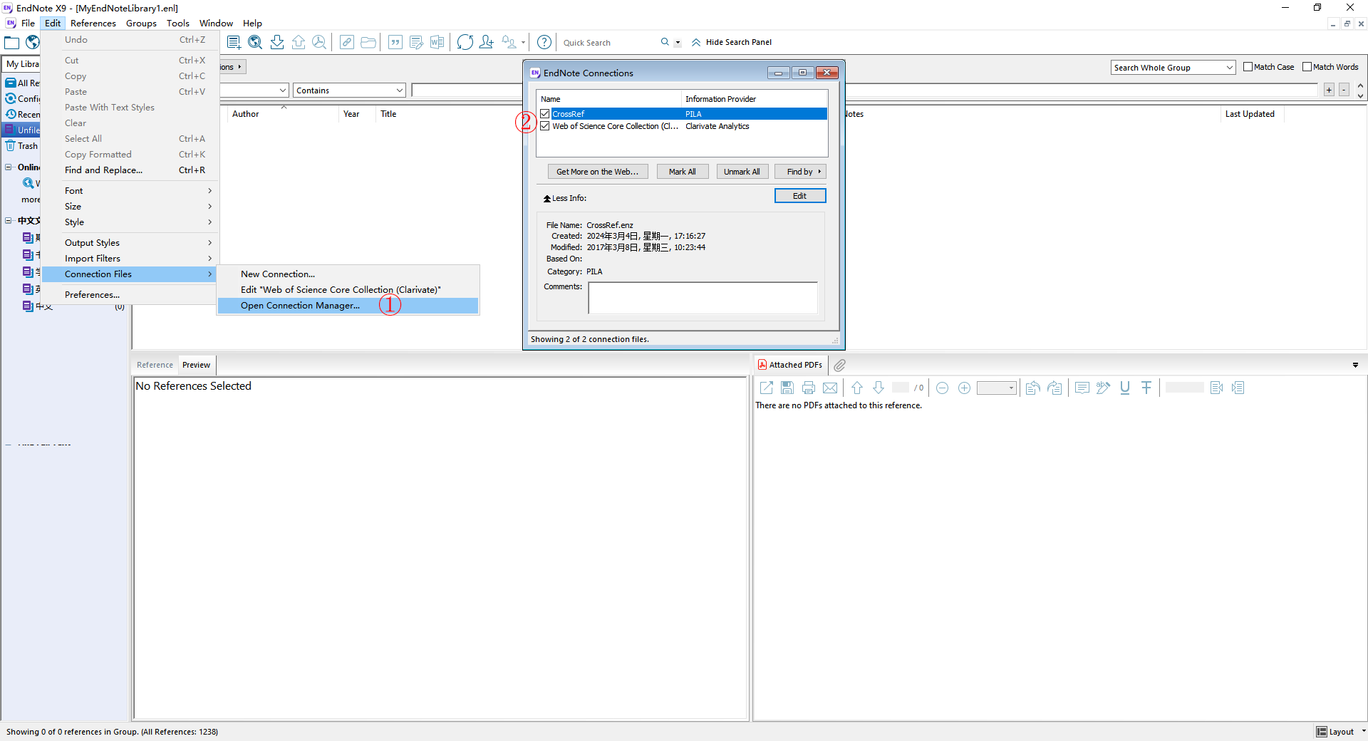Click the Email PDF envelope icon

point(830,388)
